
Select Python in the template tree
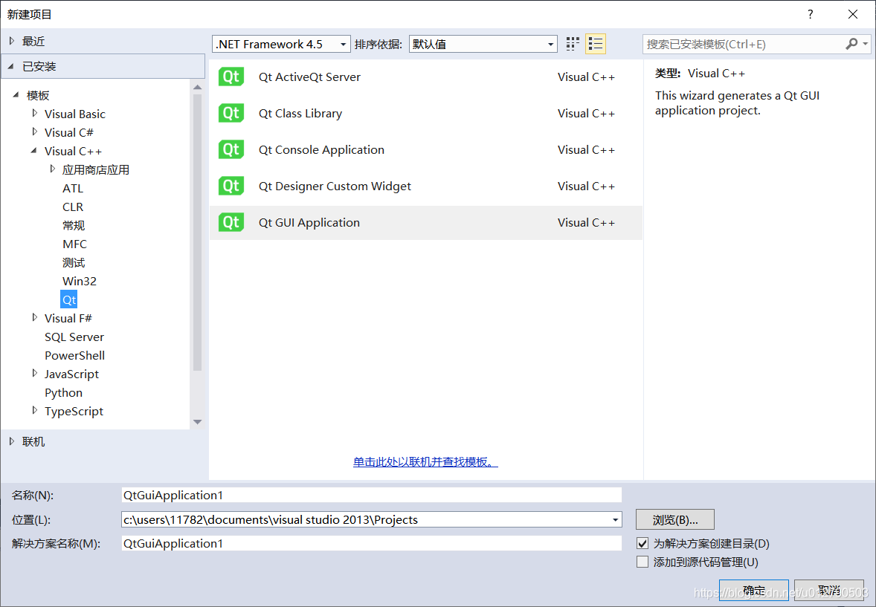(x=64, y=392)
